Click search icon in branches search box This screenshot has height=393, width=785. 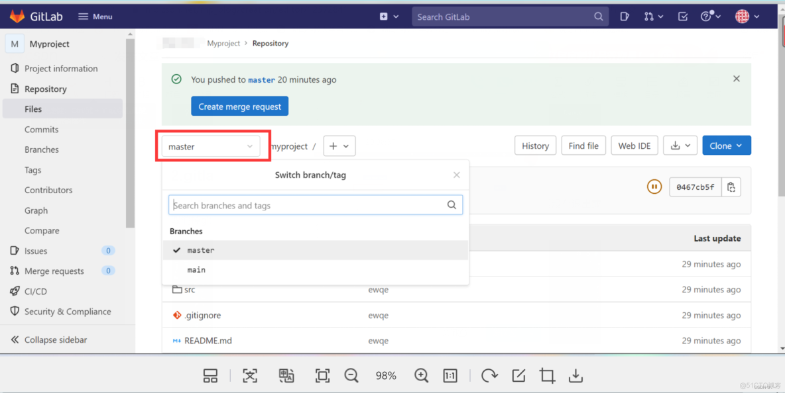[x=452, y=205]
